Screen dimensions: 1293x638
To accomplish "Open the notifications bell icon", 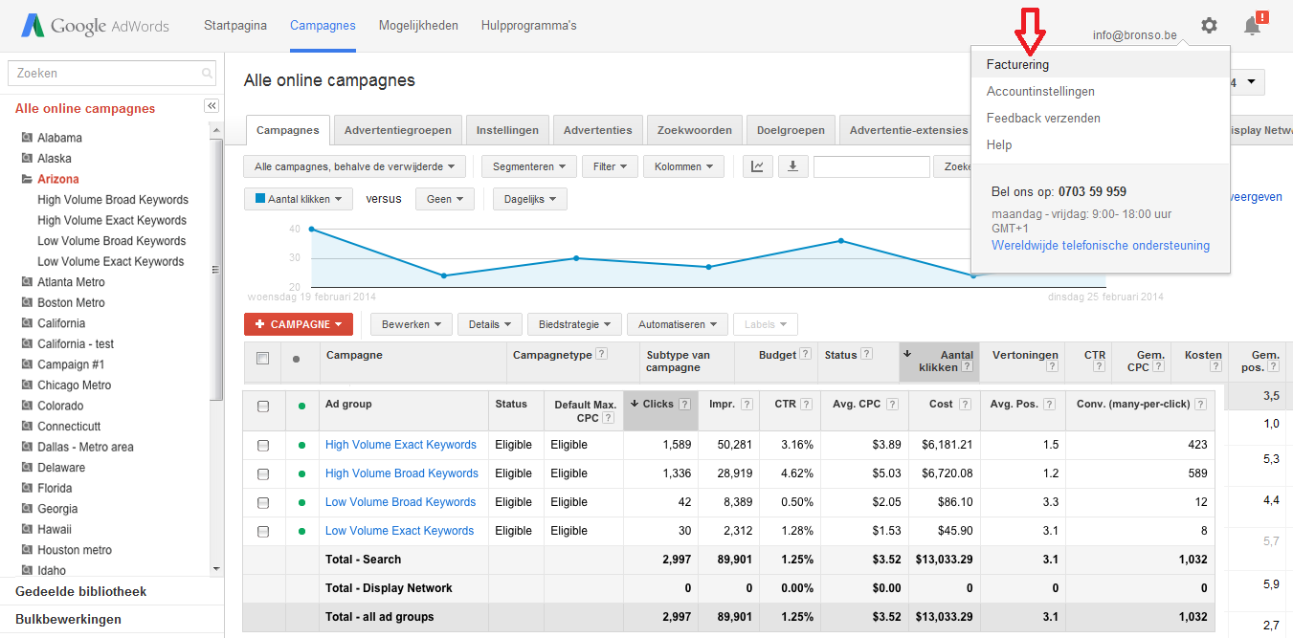I will (x=1253, y=26).
